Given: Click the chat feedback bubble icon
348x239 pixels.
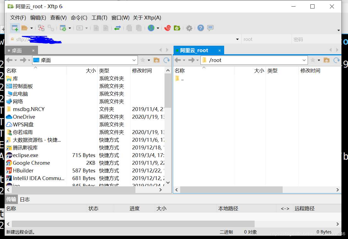Looking at the screenshot, I should pyautogui.click(x=210, y=28).
